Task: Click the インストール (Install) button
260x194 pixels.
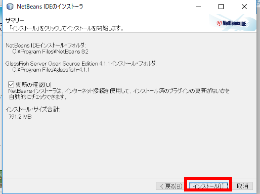Action: pyautogui.click(x=208, y=186)
